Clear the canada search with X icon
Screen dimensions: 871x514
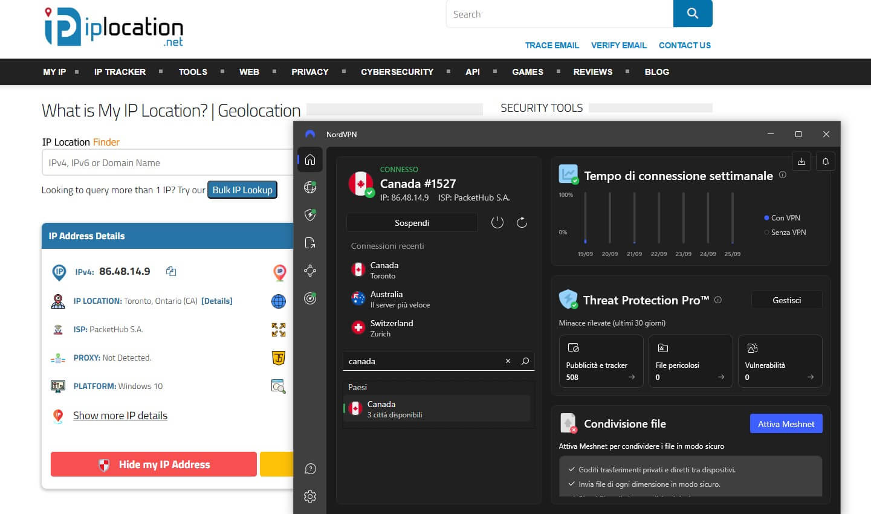[508, 361]
